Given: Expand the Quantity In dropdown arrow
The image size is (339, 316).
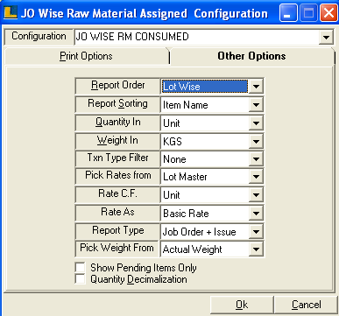Looking at the screenshot, I should (x=256, y=123).
